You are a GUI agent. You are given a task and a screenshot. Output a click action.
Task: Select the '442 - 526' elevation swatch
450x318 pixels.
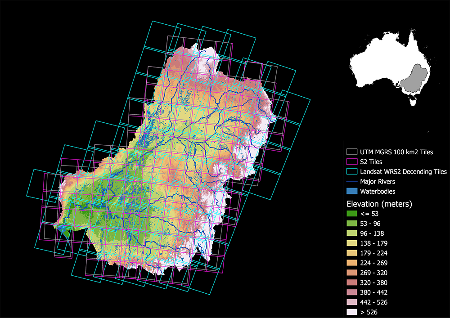pos(352,302)
